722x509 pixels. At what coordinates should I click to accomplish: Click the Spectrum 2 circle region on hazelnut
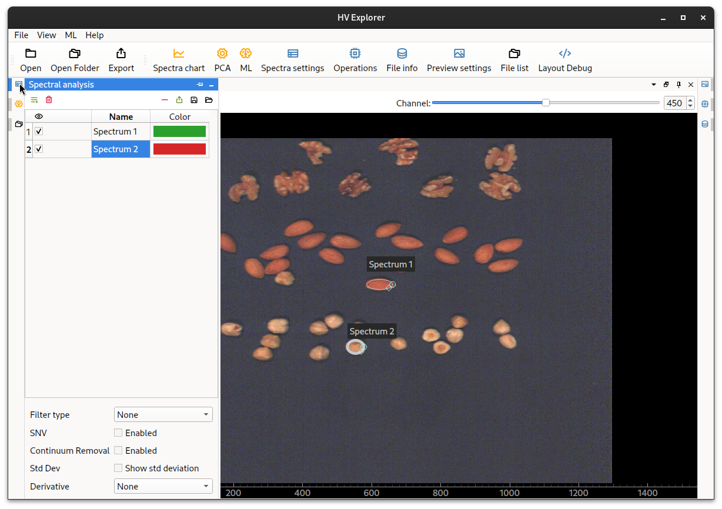pos(355,347)
